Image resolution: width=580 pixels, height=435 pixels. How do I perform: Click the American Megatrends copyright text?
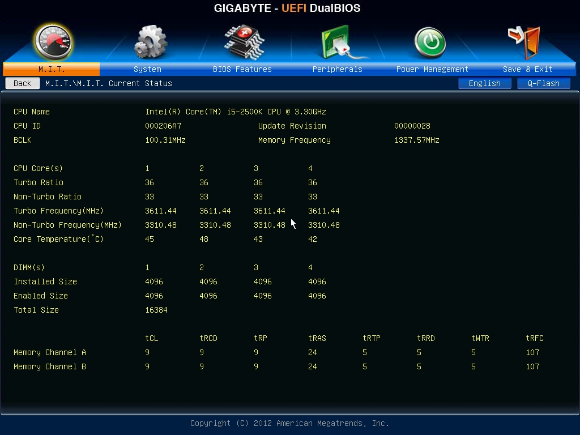tap(289, 423)
